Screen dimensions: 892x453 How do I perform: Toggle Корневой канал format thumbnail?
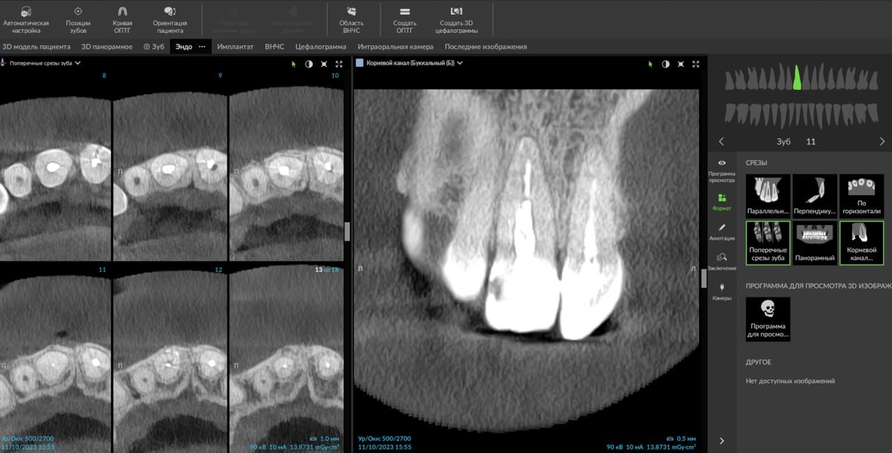(862, 243)
